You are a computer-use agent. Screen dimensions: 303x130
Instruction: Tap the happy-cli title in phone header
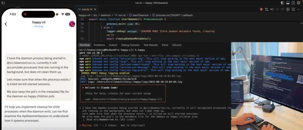[39, 22]
